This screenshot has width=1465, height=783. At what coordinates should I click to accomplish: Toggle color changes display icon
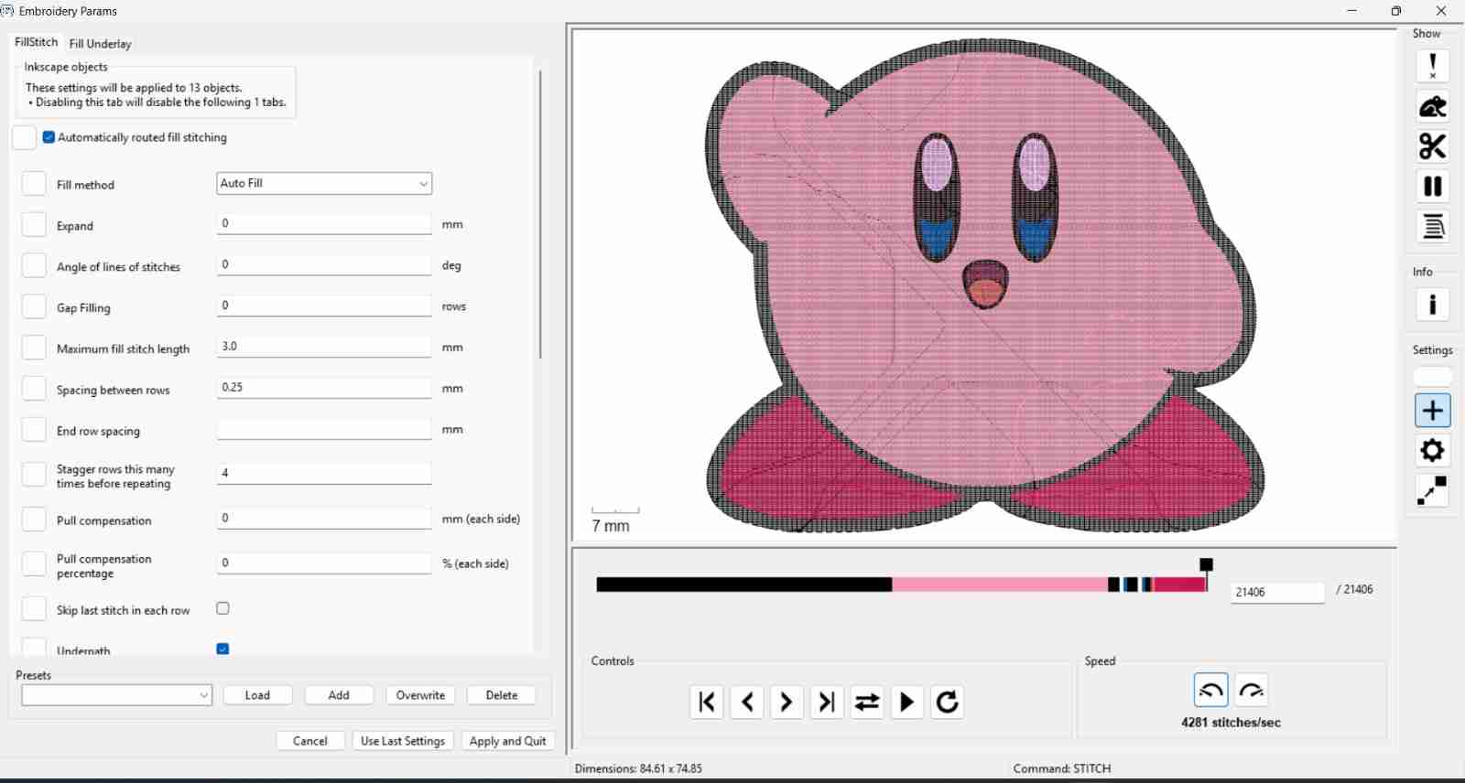coord(1433,227)
